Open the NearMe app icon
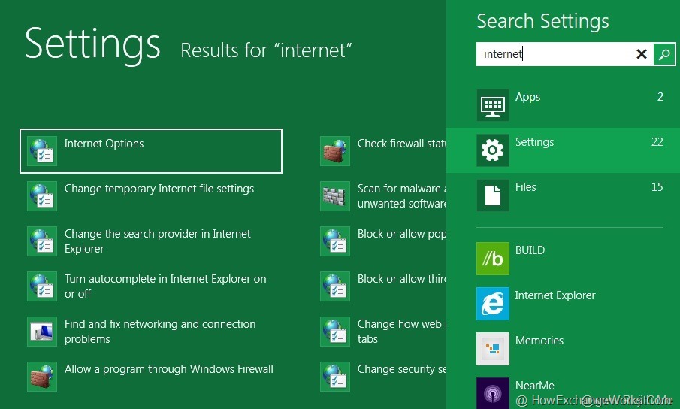Screen dimensions: 680x409 click(x=493, y=393)
